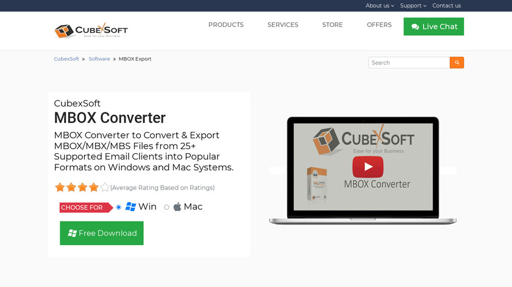Click the product box image in the video
Viewport: 512px width, 287px height.
317,184
